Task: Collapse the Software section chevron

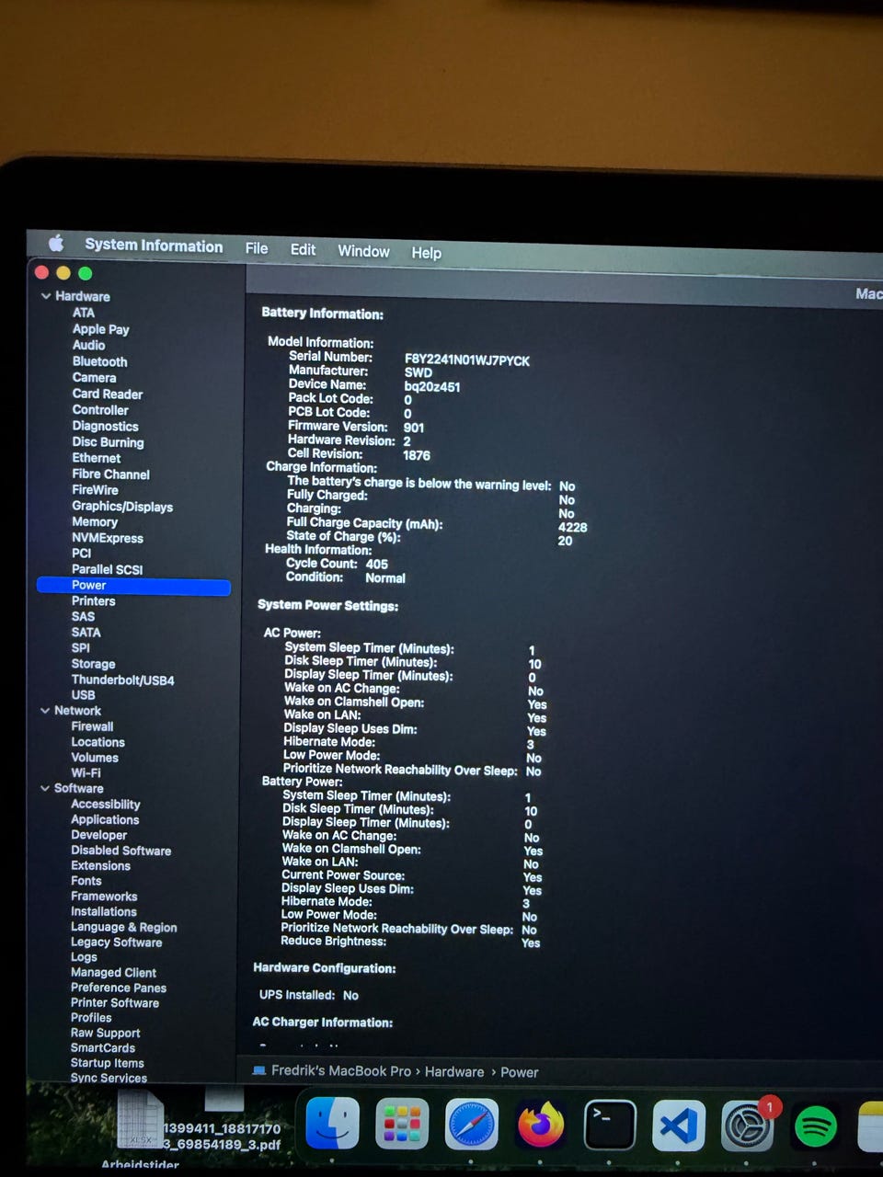Action: 45,788
